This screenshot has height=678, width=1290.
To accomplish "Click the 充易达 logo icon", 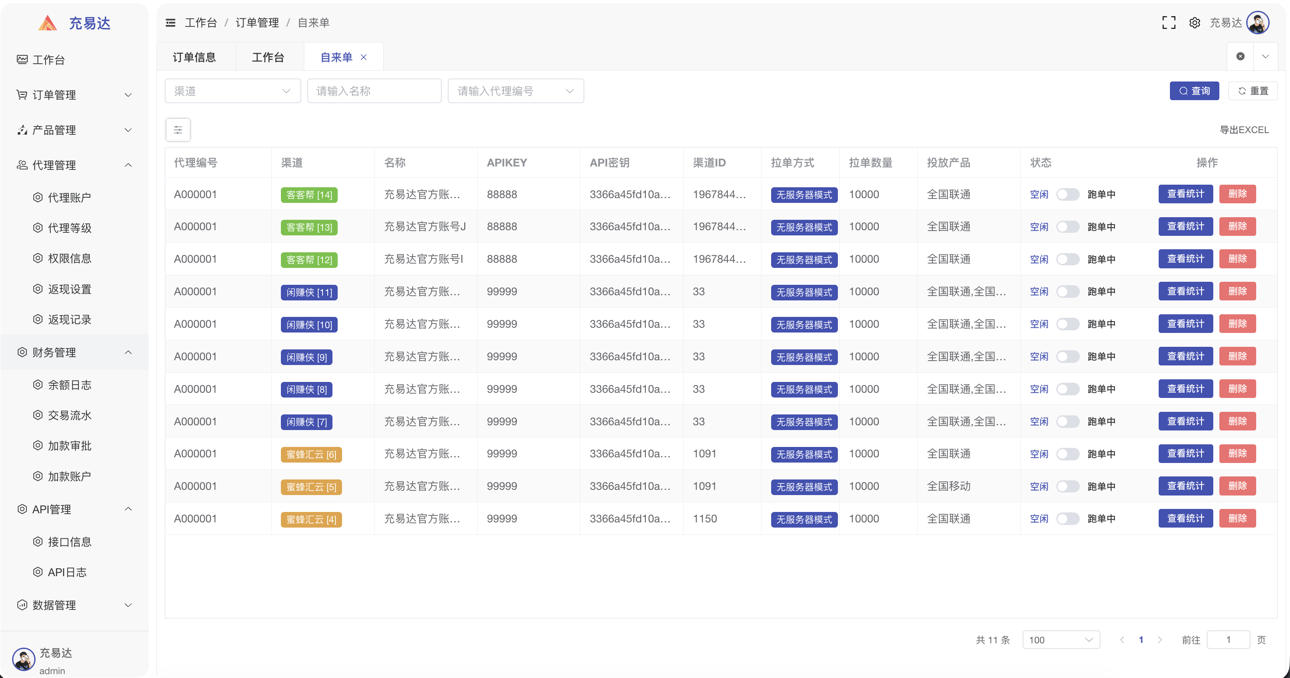I will tap(48, 23).
